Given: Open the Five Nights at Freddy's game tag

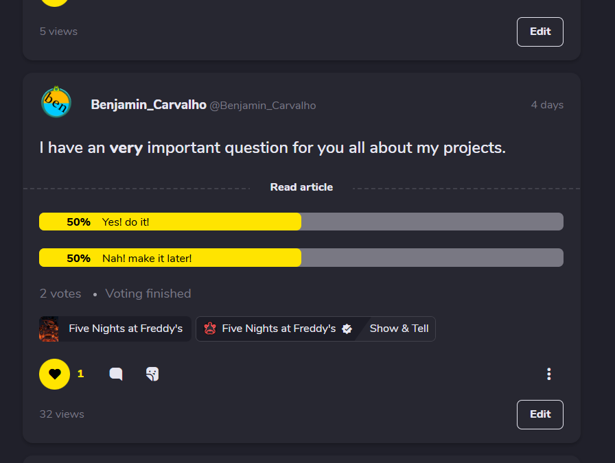Looking at the screenshot, I should pyautogui.click(x=126, y=329).
